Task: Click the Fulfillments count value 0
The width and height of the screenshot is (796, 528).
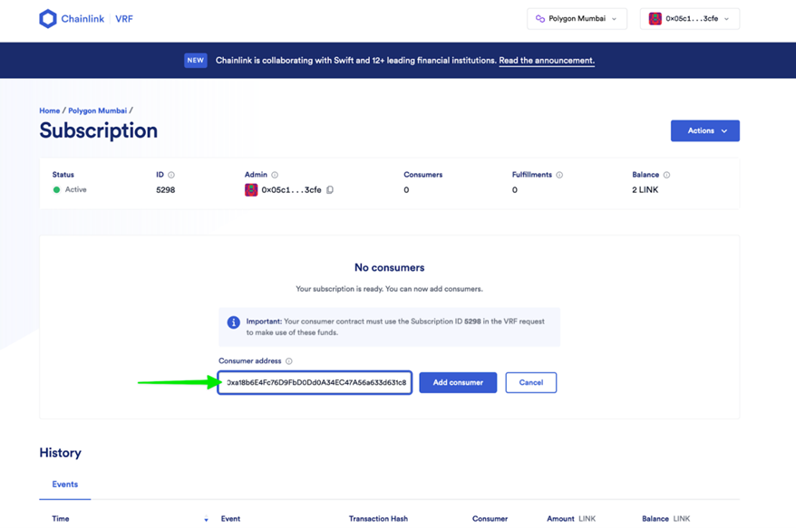Action: click(x=515, y=189)
